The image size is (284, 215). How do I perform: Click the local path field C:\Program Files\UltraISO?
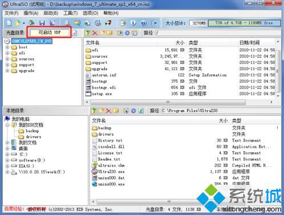pos(221,111)
